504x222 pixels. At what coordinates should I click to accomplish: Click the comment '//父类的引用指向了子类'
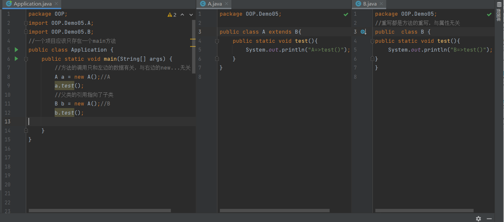84,95
